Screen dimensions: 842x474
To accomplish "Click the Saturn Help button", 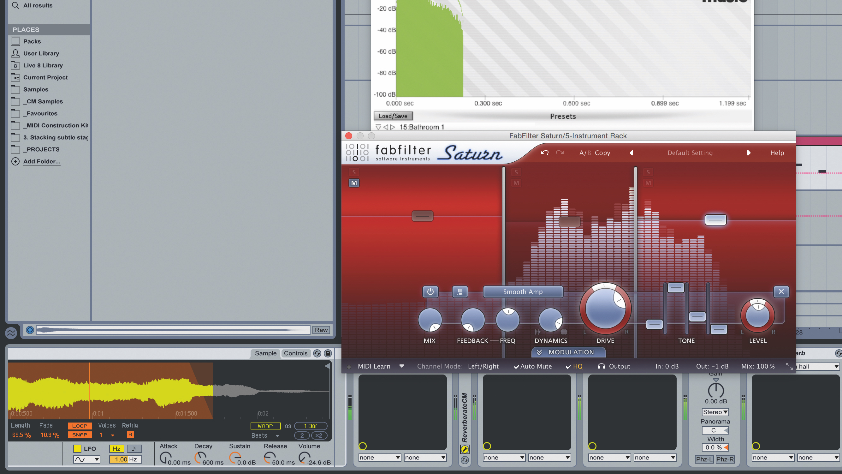I will 777,153.
